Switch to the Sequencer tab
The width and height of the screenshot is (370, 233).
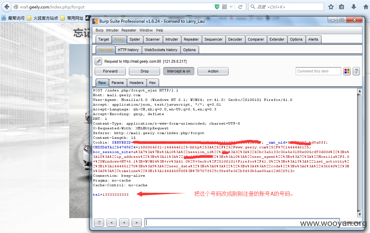click(x=214, y=39)
